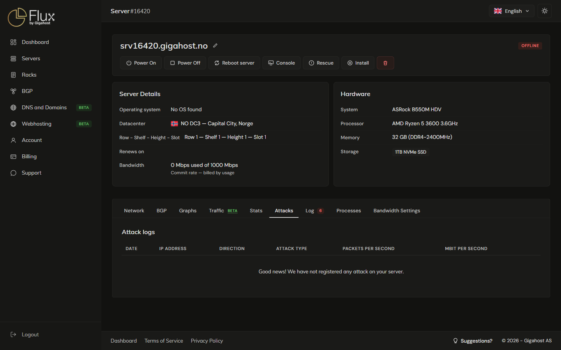The image size is (561, 350).
Task: Click the Reboot server button
Action: coord(234,63)
